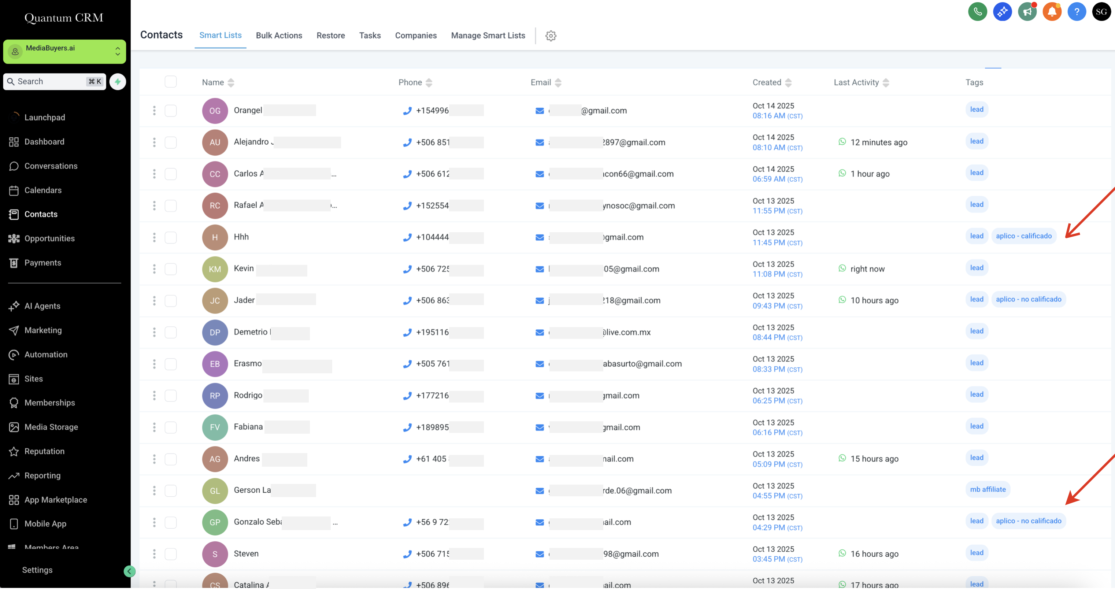Expand the MediaBuyers.ai account switcher
Viewport: 1115px width, 589px height.
pos(64,52)
